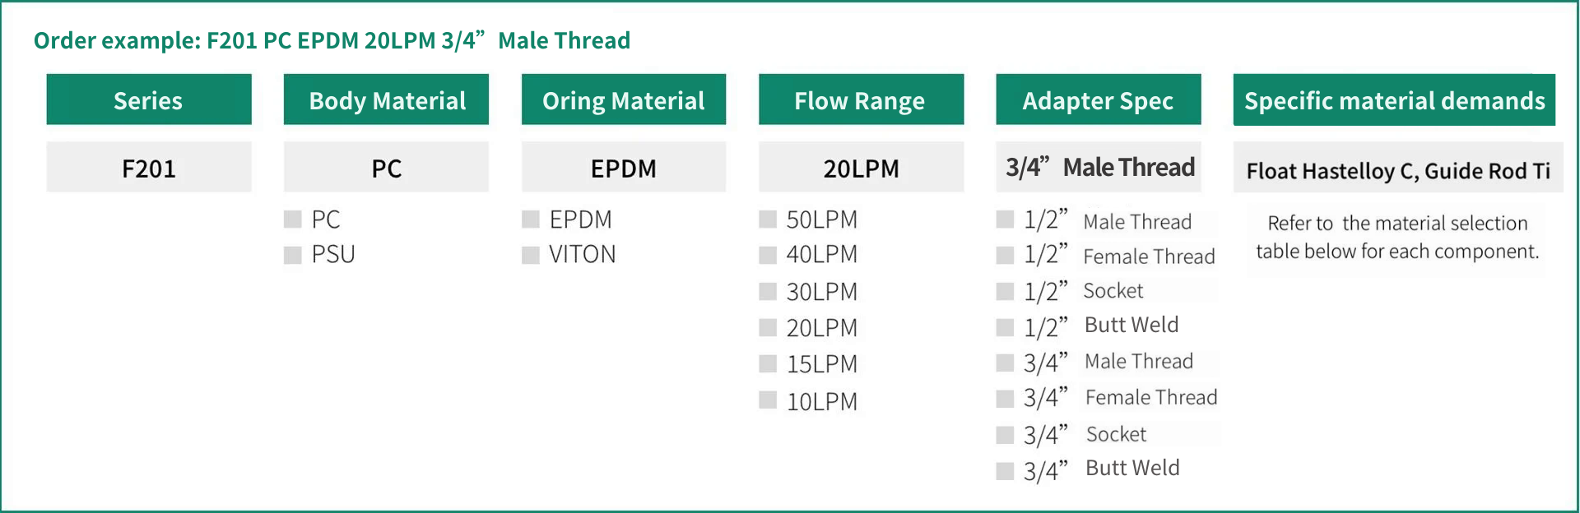Select the 30LPM flow checkbox
This screenshot has width=1580, height=513.
[x=768, y=291]
